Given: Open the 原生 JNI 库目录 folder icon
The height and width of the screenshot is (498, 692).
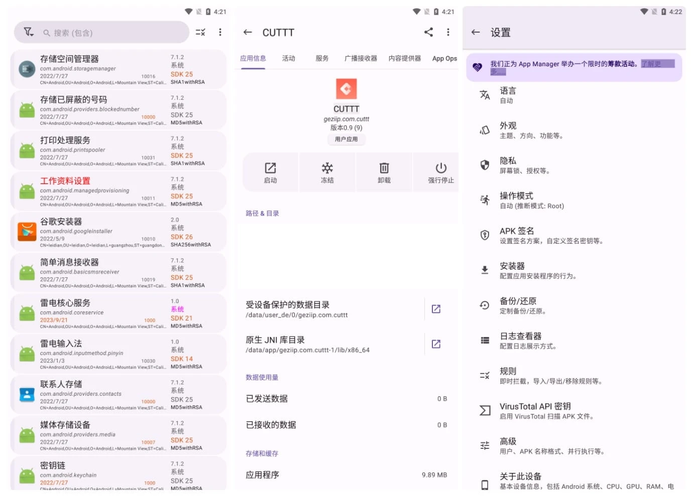Looking at the screenshot, I should point(436,344).
